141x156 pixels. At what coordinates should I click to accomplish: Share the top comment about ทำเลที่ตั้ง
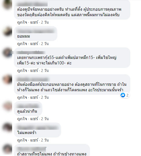point(34,22)
